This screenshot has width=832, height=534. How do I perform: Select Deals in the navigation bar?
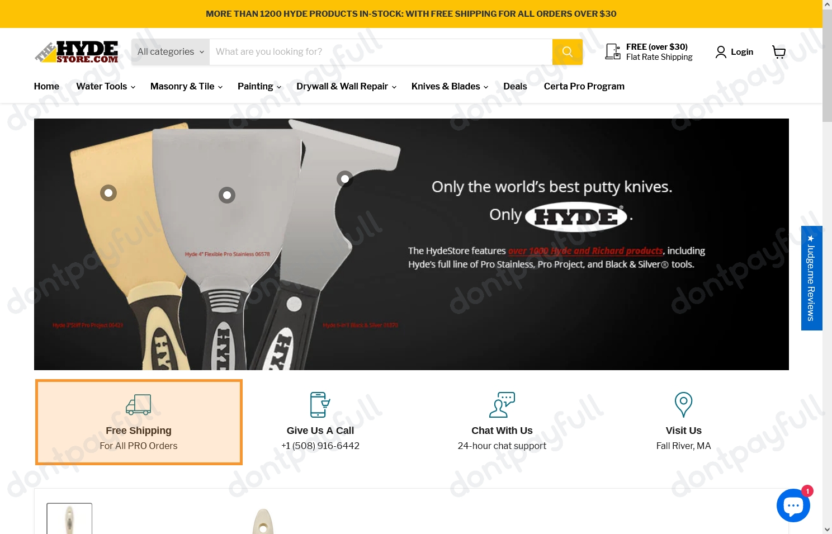pos(514,86)
